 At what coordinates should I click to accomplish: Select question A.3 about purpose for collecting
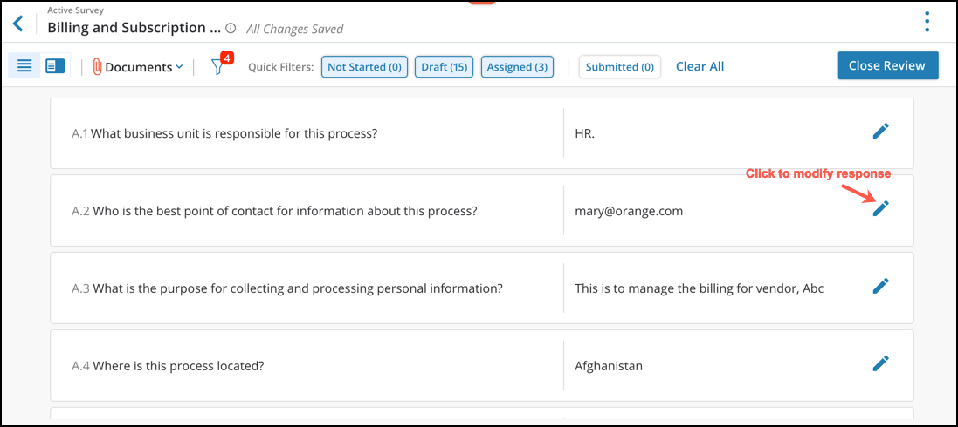(287, 288)
